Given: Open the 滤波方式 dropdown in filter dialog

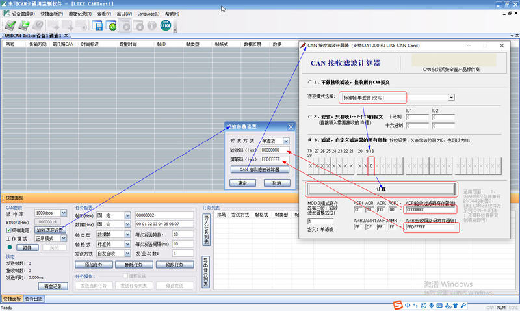Looking at the screenshot, I should tap(286, 141).
